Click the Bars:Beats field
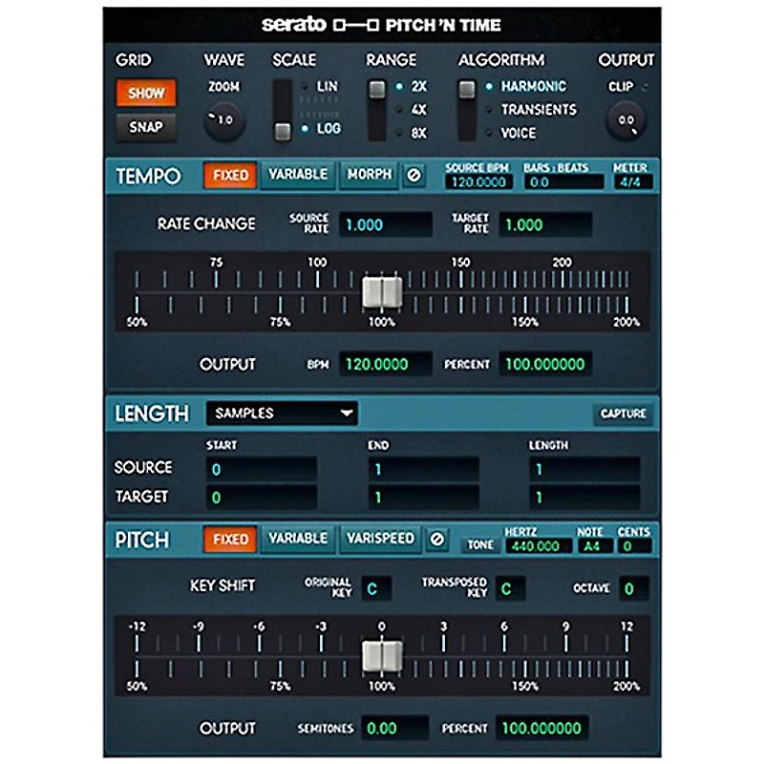764x764 pixels. [x=563, y=182]
